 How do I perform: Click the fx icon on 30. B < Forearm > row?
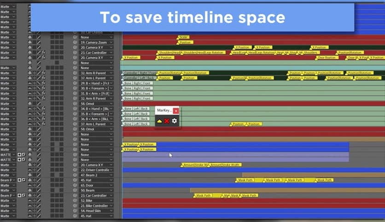(43, 88)
